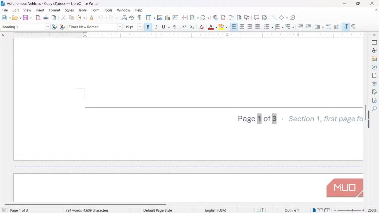
Task: Apply yellow highlighting color swatch
Action: pos(221,27)
